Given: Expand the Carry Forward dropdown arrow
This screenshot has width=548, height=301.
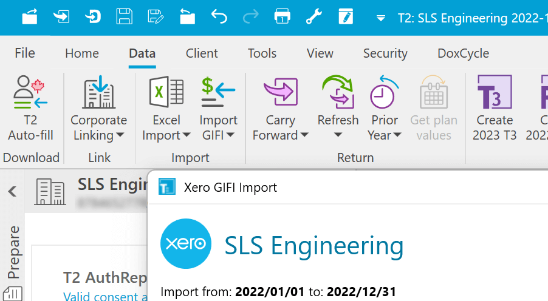Looking at the screenshot, I should 304,135.
